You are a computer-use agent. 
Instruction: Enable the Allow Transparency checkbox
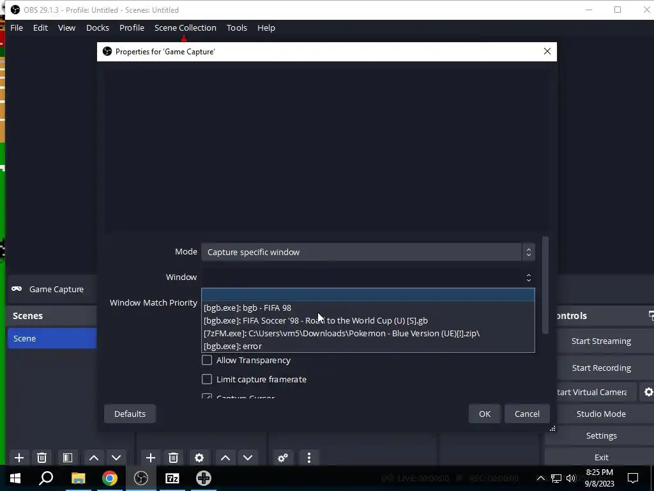point(207,360)
